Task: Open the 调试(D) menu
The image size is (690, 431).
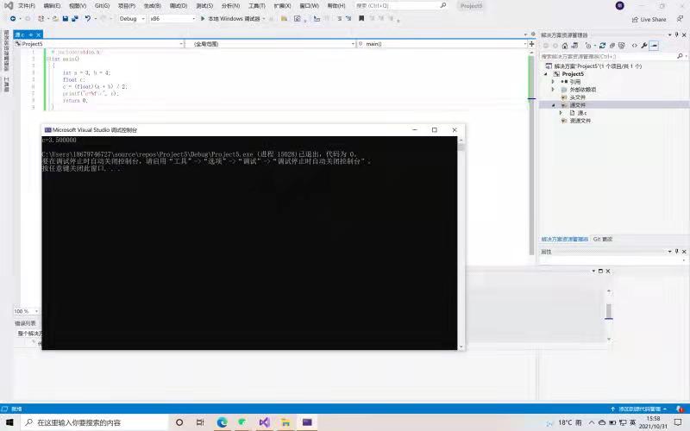Action: [x=179, y=6]
